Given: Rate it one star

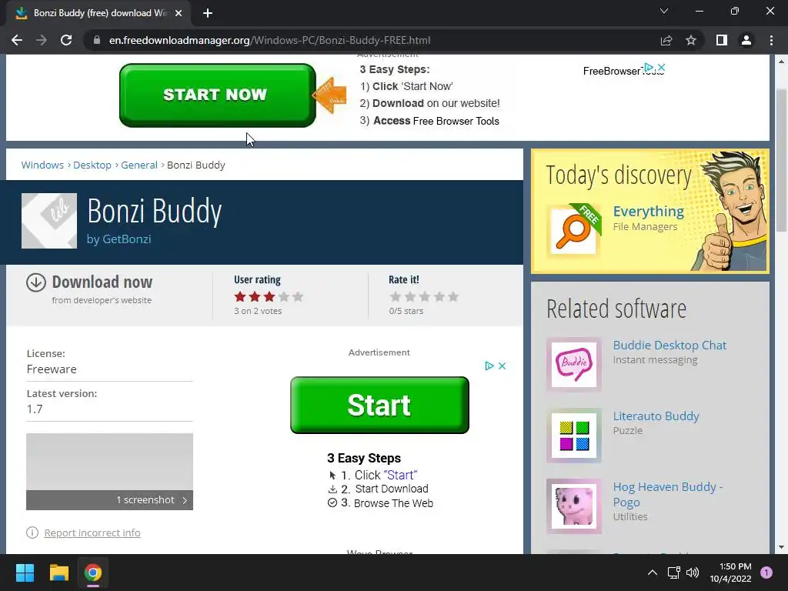Looking at the screenshot, I should point(396,296).
